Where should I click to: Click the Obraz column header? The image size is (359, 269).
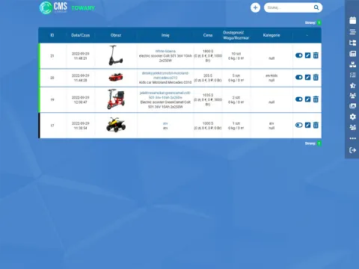pyautogui.click(x=116, y=35)
